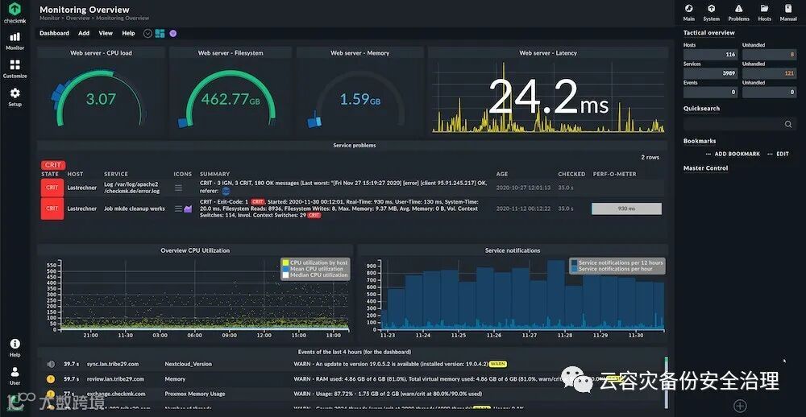Click the Nextcloud_Version service event
The height and width of the screenshot is (417, 806).
188,364
